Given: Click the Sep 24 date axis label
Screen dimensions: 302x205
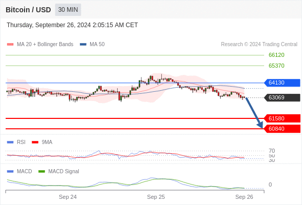Looking at the screenshot, I should click(x=68, y=197).
